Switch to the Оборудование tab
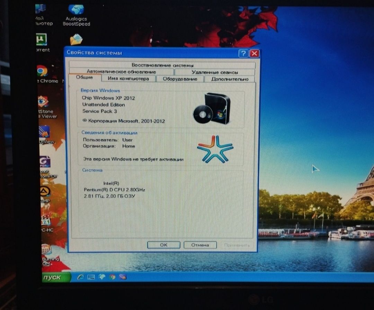The image size is (374, 310). click(180, 79)
